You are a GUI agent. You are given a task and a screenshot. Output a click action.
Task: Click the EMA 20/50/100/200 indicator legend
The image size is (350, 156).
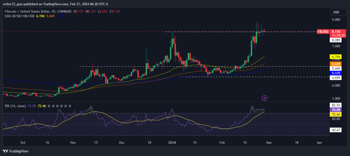tap(19, 16)
